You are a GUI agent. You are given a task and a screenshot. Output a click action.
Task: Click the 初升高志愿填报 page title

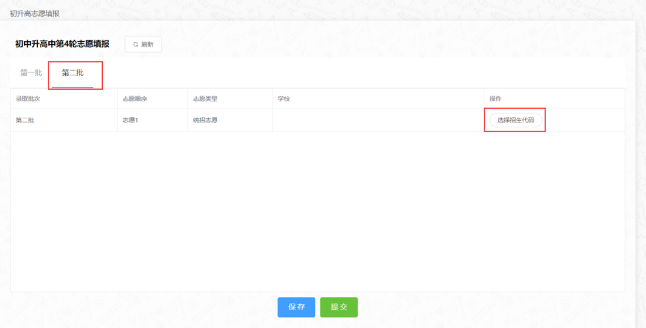[35, 14]
